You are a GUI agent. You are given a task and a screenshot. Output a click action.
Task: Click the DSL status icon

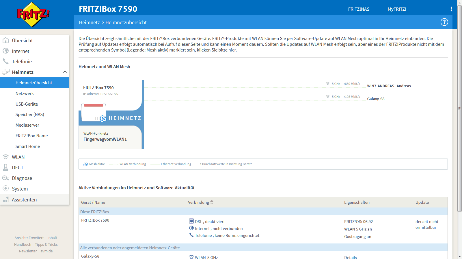click(191, 221)
